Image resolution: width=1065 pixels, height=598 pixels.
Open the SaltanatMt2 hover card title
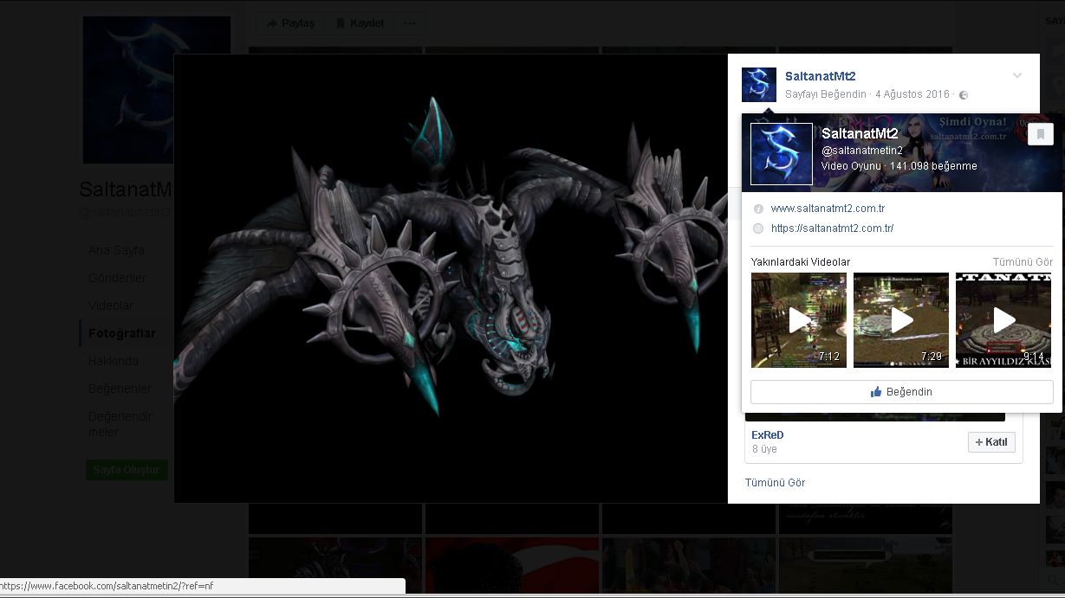click(x=860, y=133)
